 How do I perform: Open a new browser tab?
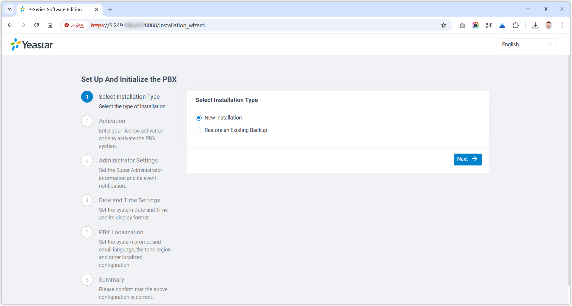click(110, 9)
